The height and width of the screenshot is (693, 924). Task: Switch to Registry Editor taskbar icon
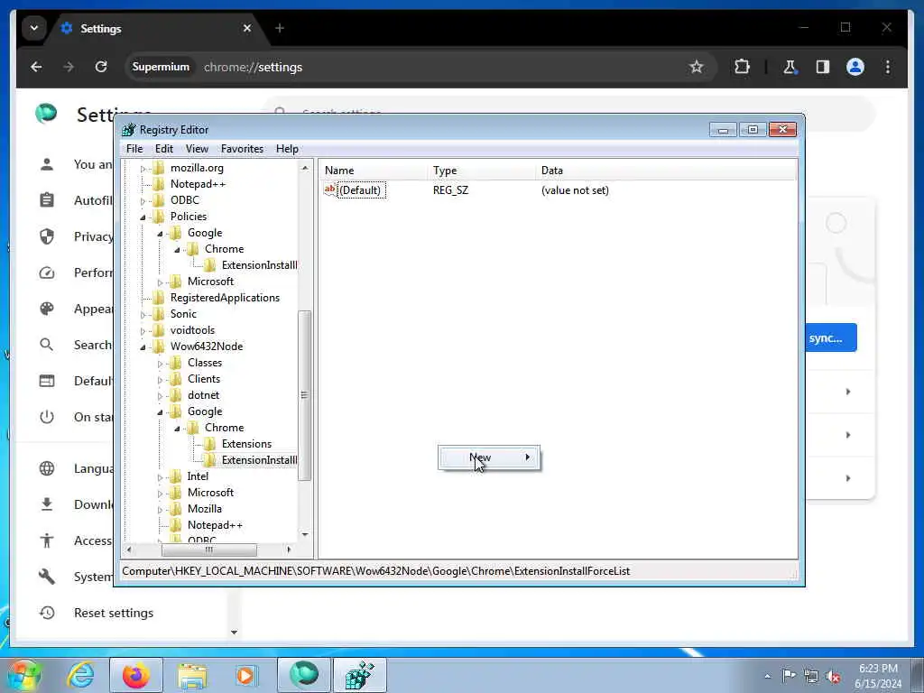[x=360, y=675]
